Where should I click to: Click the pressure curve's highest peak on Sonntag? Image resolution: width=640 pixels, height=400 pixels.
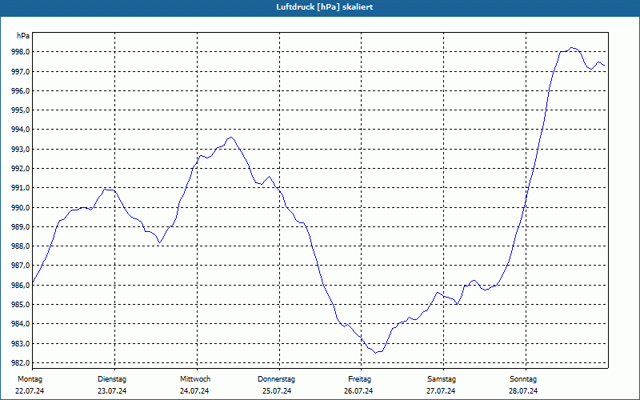[571, 48]
